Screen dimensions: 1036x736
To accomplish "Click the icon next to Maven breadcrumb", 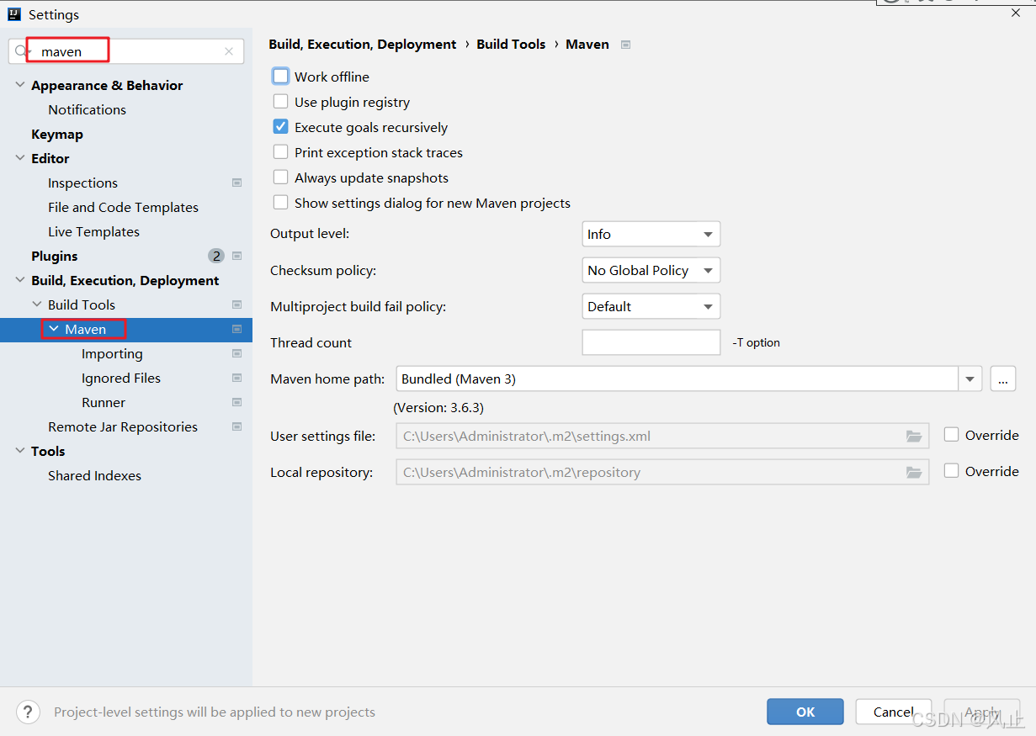I will [625, 45].
